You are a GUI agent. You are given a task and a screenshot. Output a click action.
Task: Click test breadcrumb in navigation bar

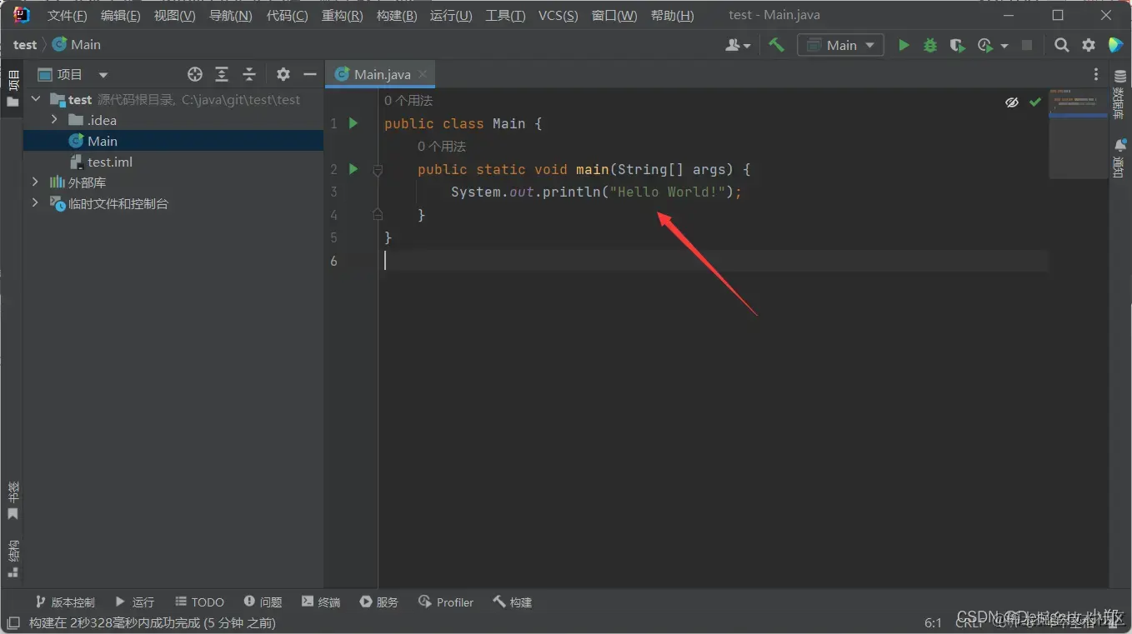[x=25, y=45]
